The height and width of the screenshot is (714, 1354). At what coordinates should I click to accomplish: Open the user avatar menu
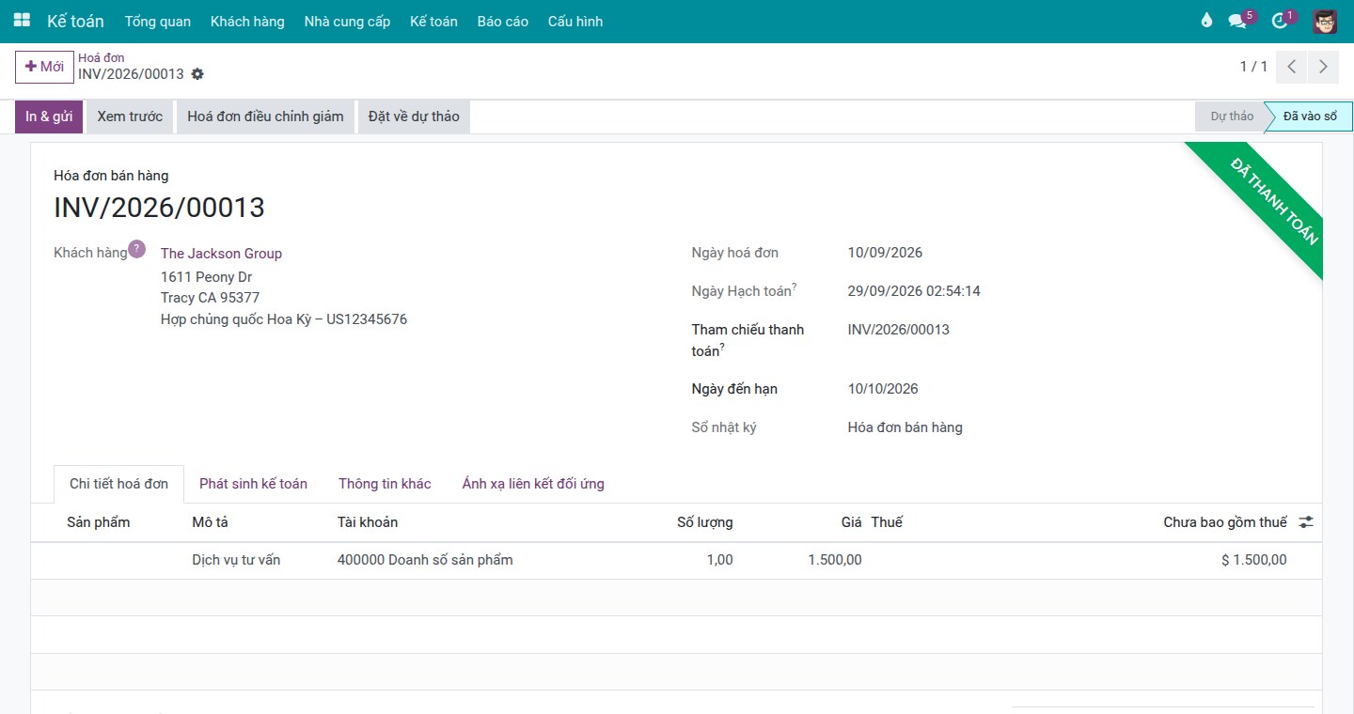click(x=1325, y=21)
